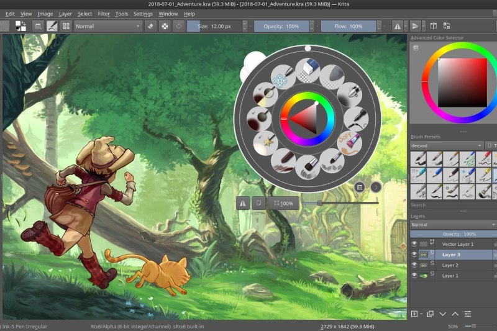
Task: Toggle vertical mirror tool in toolbar
Action: (415, 26)
